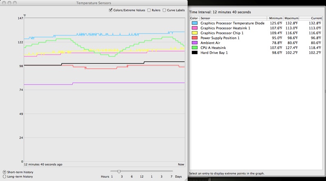This screenshot has width=326, height=181.
Task: Click the blue Graphics Processor Temperature Diode swatch
Action: 195,23
